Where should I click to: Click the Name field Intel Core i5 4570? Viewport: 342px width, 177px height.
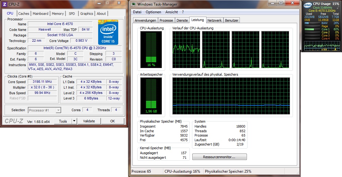pyautogui.click(x=60, y=24)
